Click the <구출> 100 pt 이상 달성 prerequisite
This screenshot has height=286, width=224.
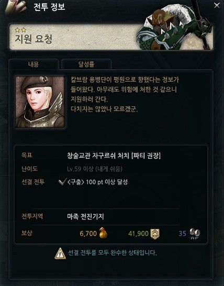click(x=97, y=182)
